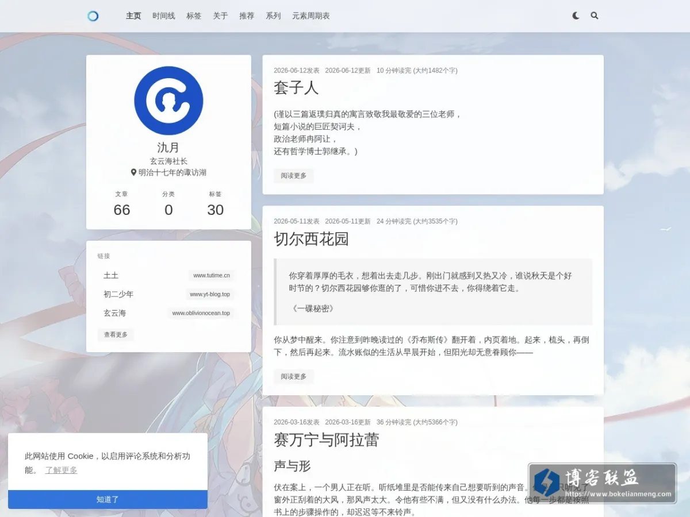Open the 玄云海 friend link
This screenshot has width=690, height=517.
coord(114,313)
